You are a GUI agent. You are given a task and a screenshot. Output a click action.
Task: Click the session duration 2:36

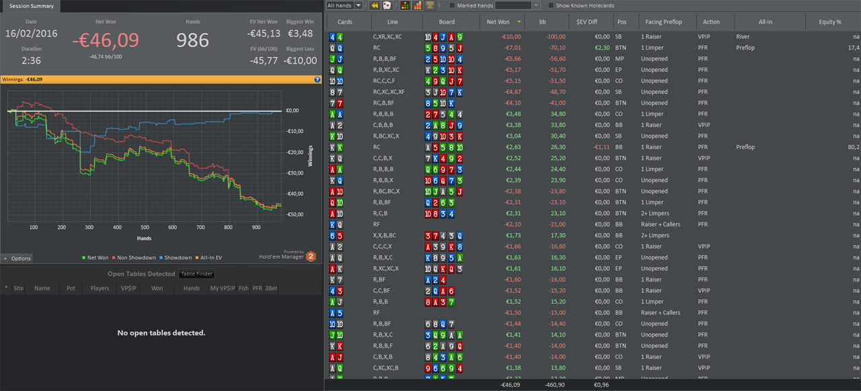[x=32, y=60]
